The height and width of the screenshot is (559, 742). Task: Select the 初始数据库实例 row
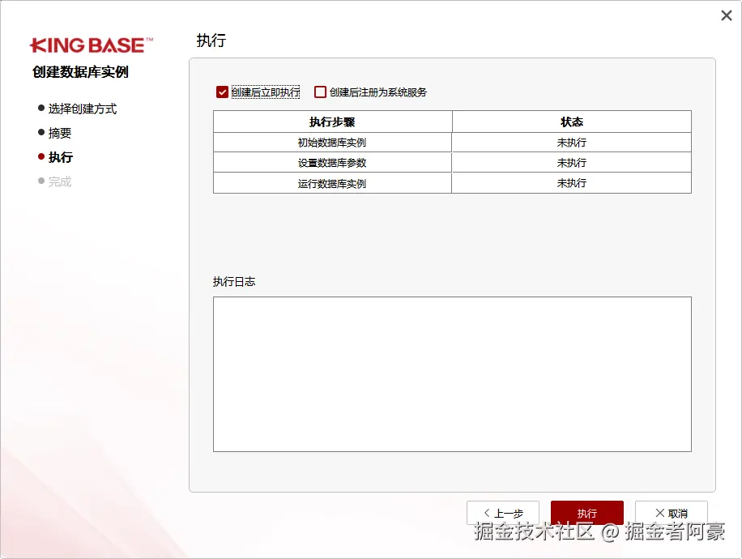(x=452, y=143)
